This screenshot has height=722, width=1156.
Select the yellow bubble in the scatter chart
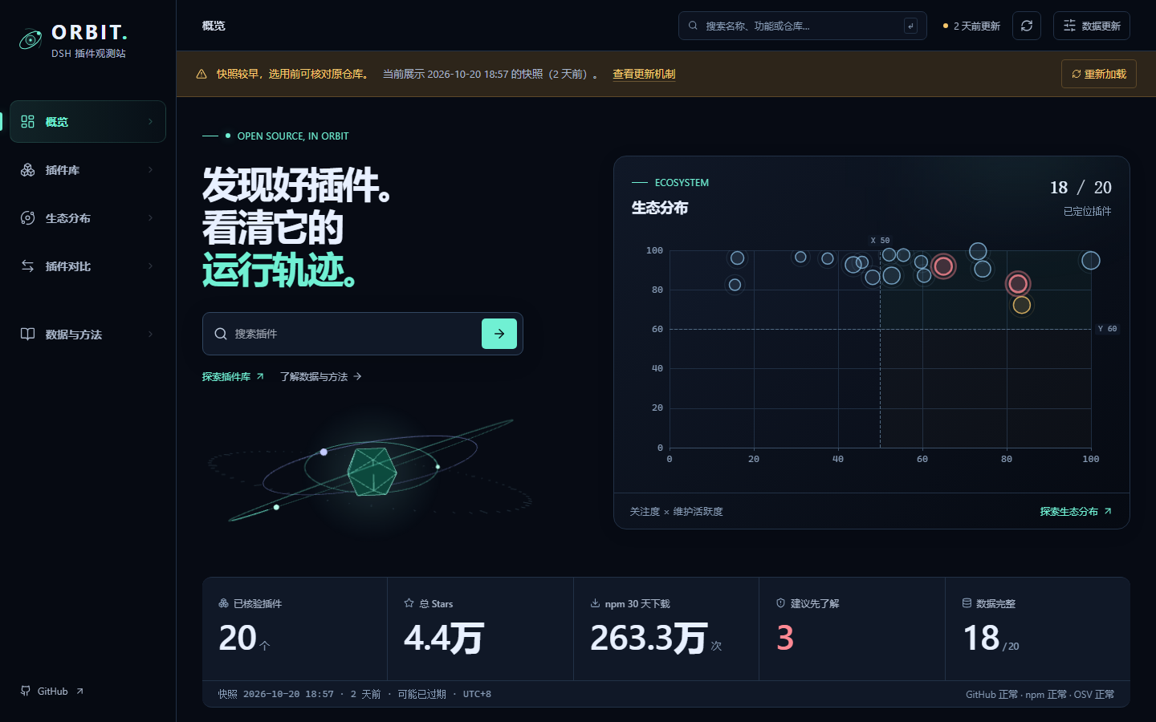(x=1021, y=305)
